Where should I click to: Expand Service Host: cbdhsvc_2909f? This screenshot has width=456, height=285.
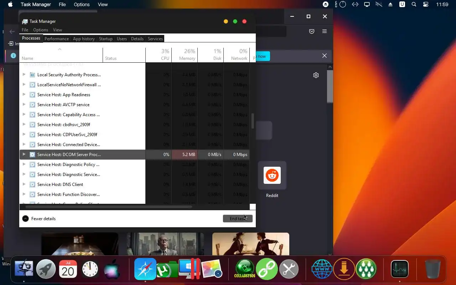[x=24, y=125]
